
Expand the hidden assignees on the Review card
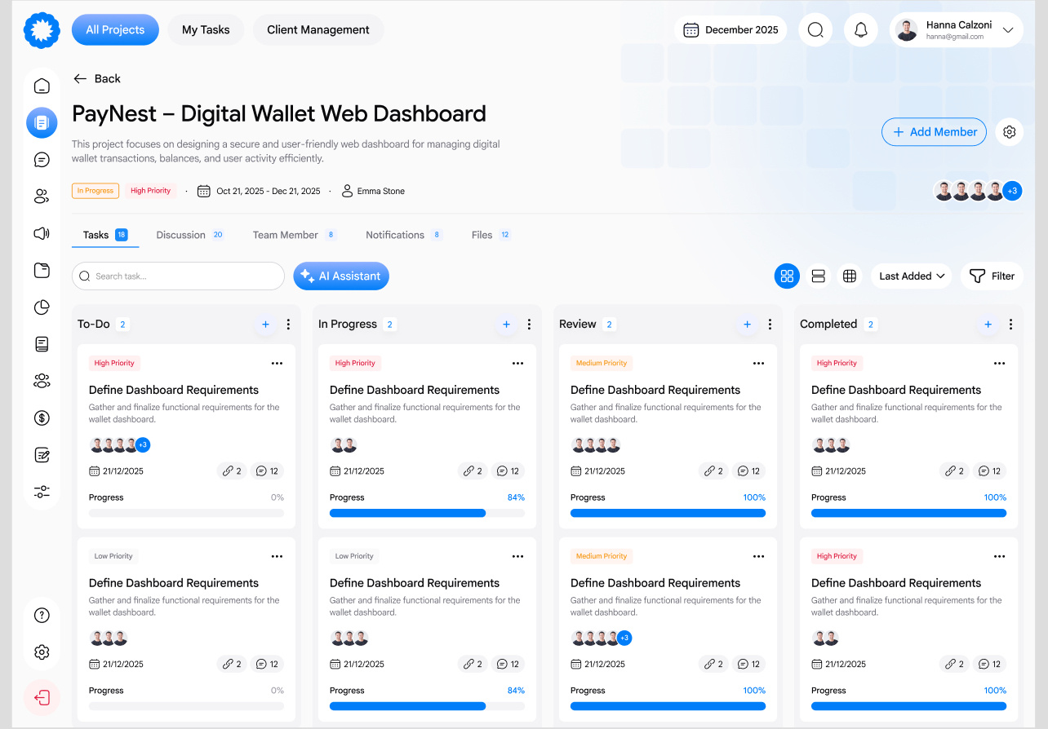(624, 638)
